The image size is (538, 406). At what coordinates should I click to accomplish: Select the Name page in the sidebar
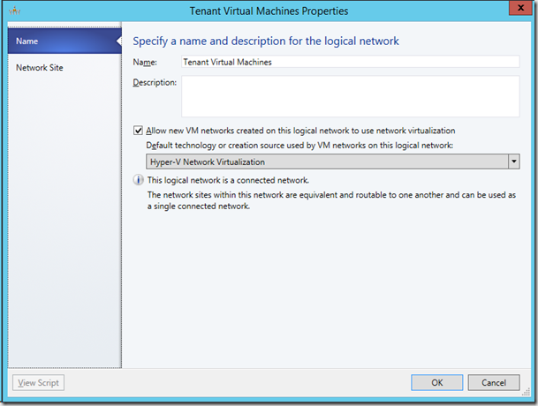click(60, 41)
